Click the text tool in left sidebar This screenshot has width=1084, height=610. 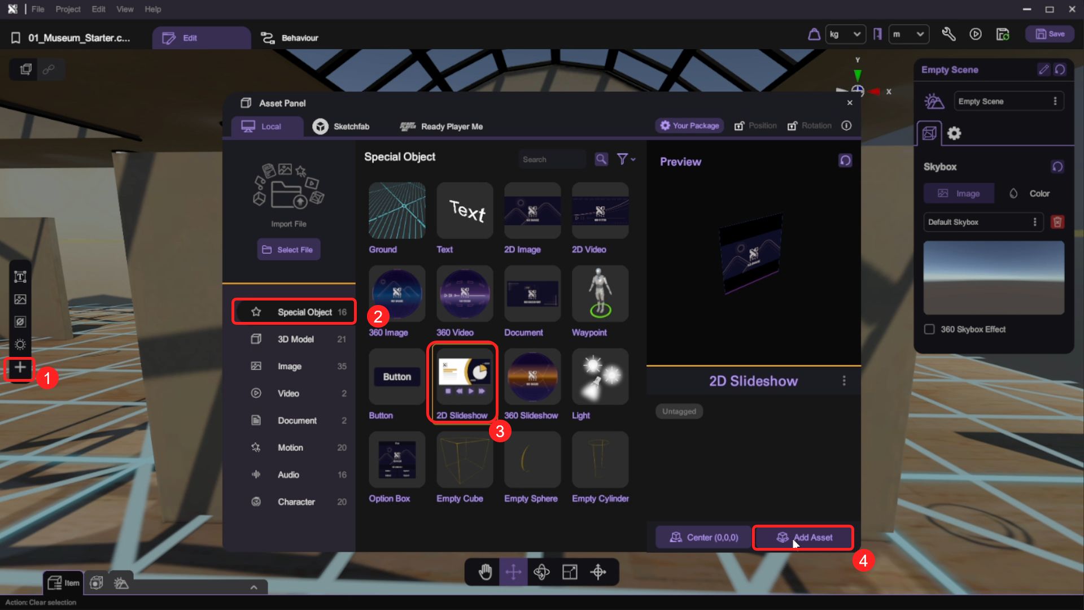tap(20, 277)
